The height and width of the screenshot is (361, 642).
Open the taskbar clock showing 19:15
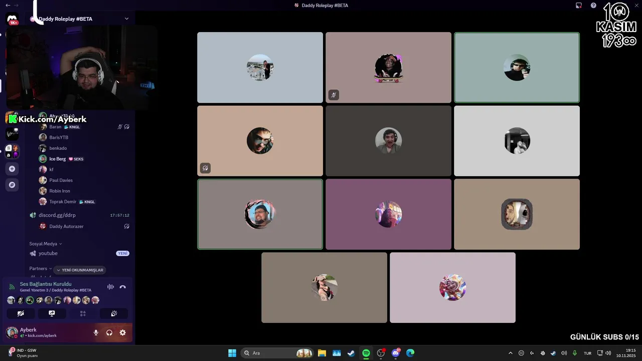[627, 353]
